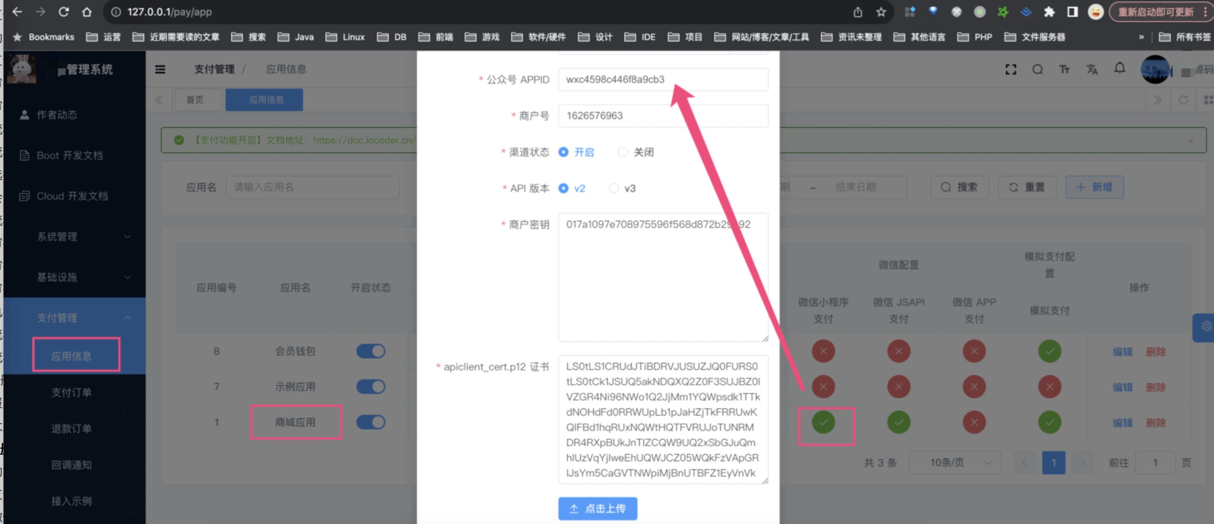Click 删除 for the 会员钱包 row
The height and width of the screenshot is (524, 1214).
pos(1156,352)
